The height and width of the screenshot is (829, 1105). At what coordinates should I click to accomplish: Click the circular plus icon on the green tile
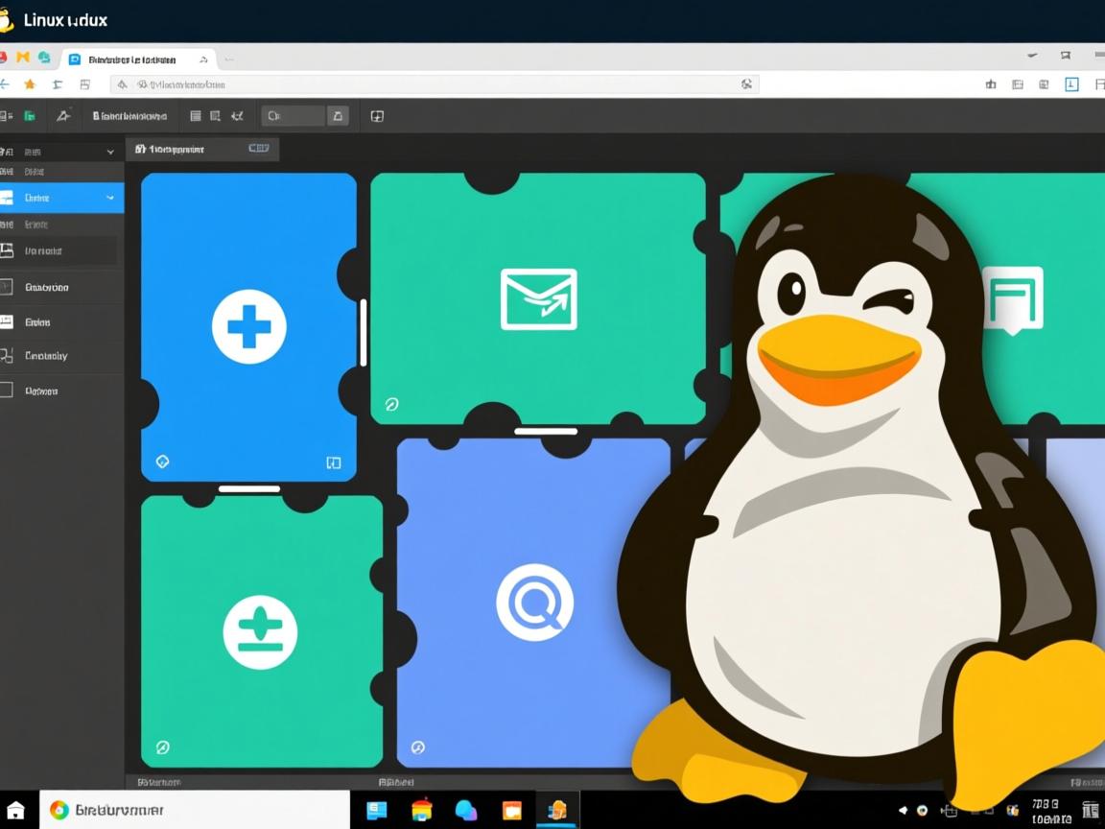click(x=261, y=630)
